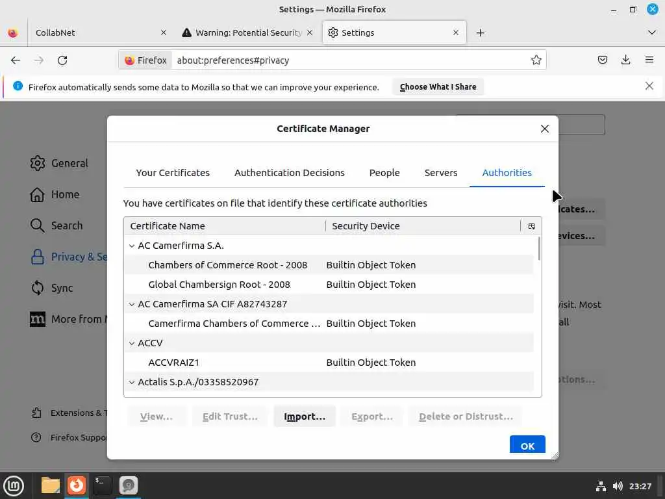This screenshot has height=499, width=665.
Task: Switch to Warning: Potential Security tab
Action: [x=248, y=32]
